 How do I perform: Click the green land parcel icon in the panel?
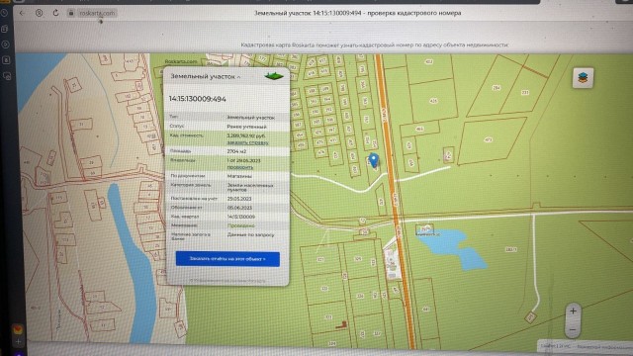click(x=274, y=75)
